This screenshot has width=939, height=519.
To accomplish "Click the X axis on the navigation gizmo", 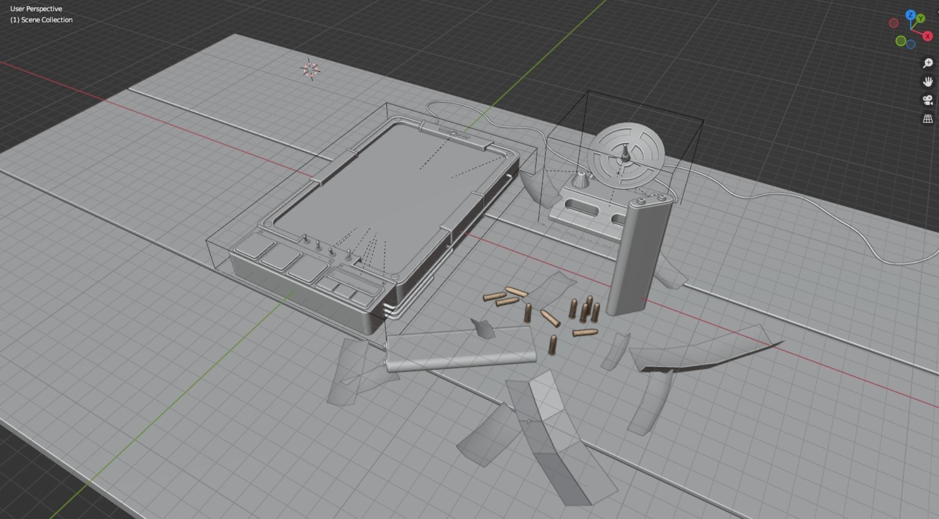I will click(x=927, y=36).
